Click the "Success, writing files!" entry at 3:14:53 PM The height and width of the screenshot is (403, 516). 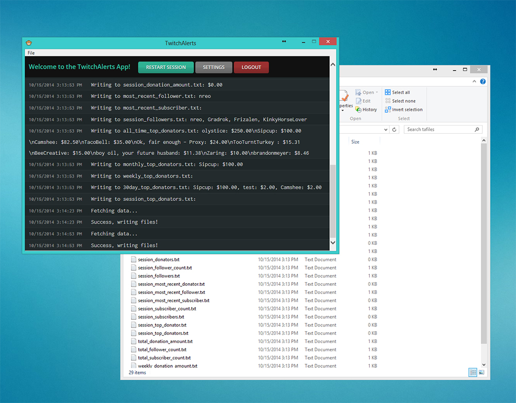[124, 245]
